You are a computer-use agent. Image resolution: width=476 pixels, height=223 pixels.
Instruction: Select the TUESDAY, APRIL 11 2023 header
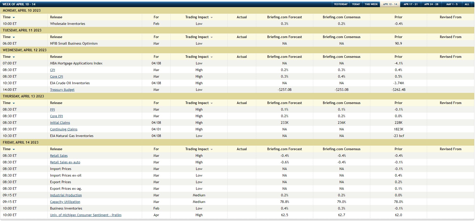(x=22, y=30)
